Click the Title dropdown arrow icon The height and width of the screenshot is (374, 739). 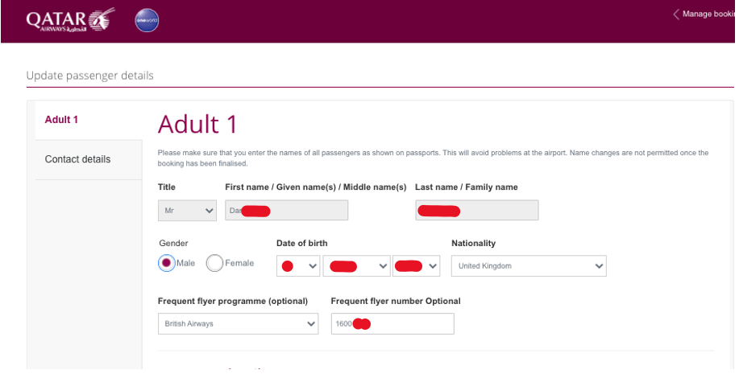[x=210, y=211]
